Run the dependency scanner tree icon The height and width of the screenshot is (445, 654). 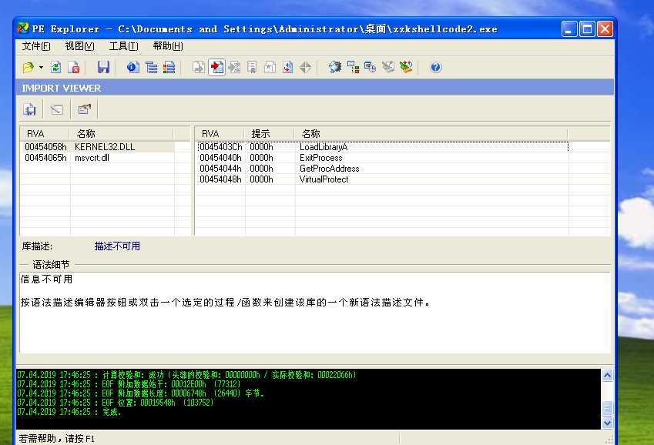353,67
